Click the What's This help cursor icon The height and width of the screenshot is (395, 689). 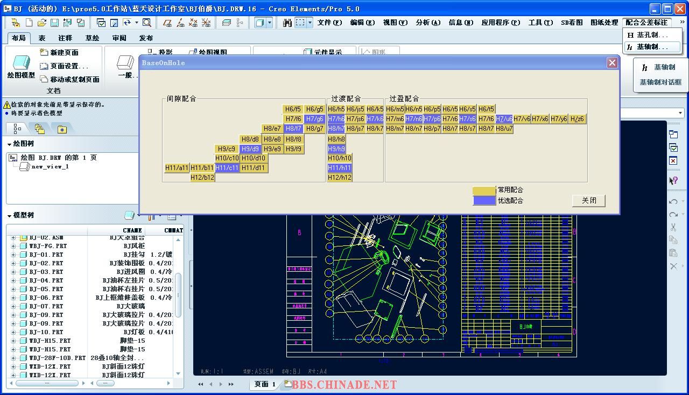pyautogui.click(x=673, y=181)
